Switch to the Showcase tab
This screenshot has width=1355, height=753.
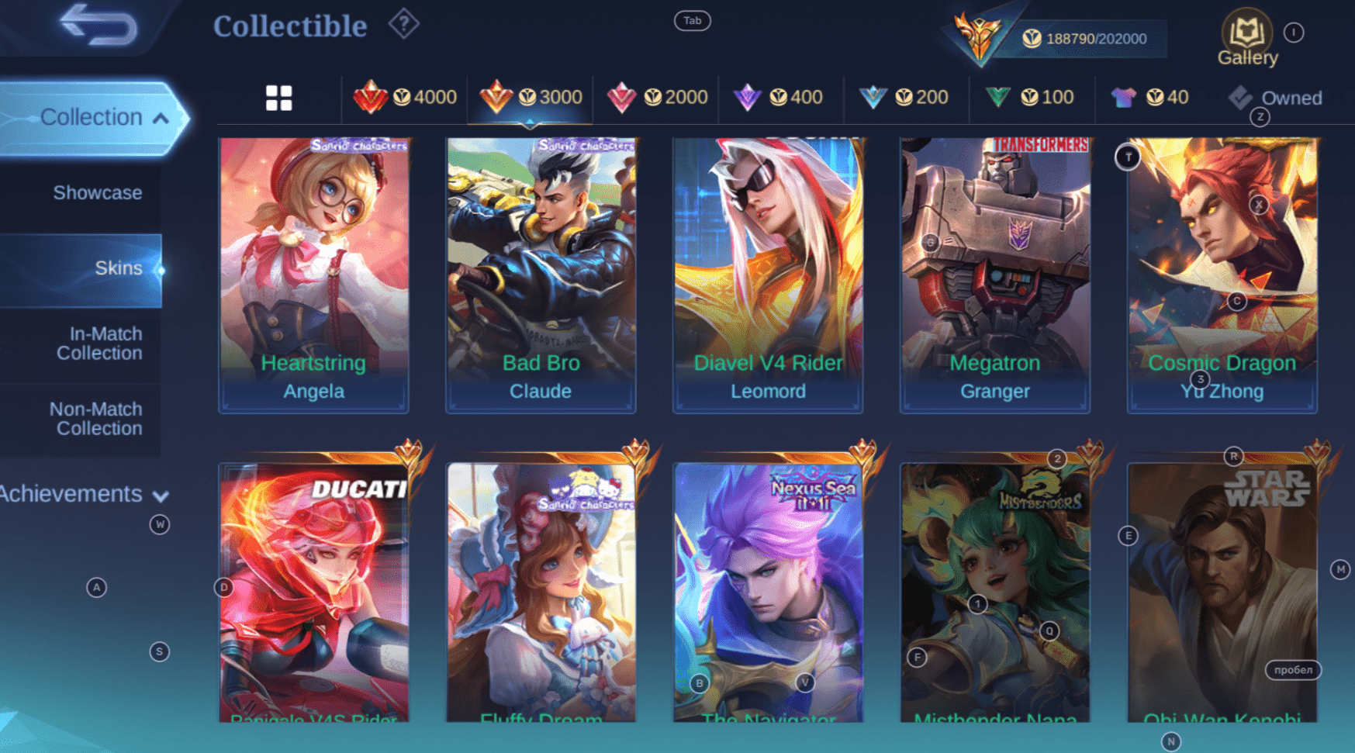[98, 192]
